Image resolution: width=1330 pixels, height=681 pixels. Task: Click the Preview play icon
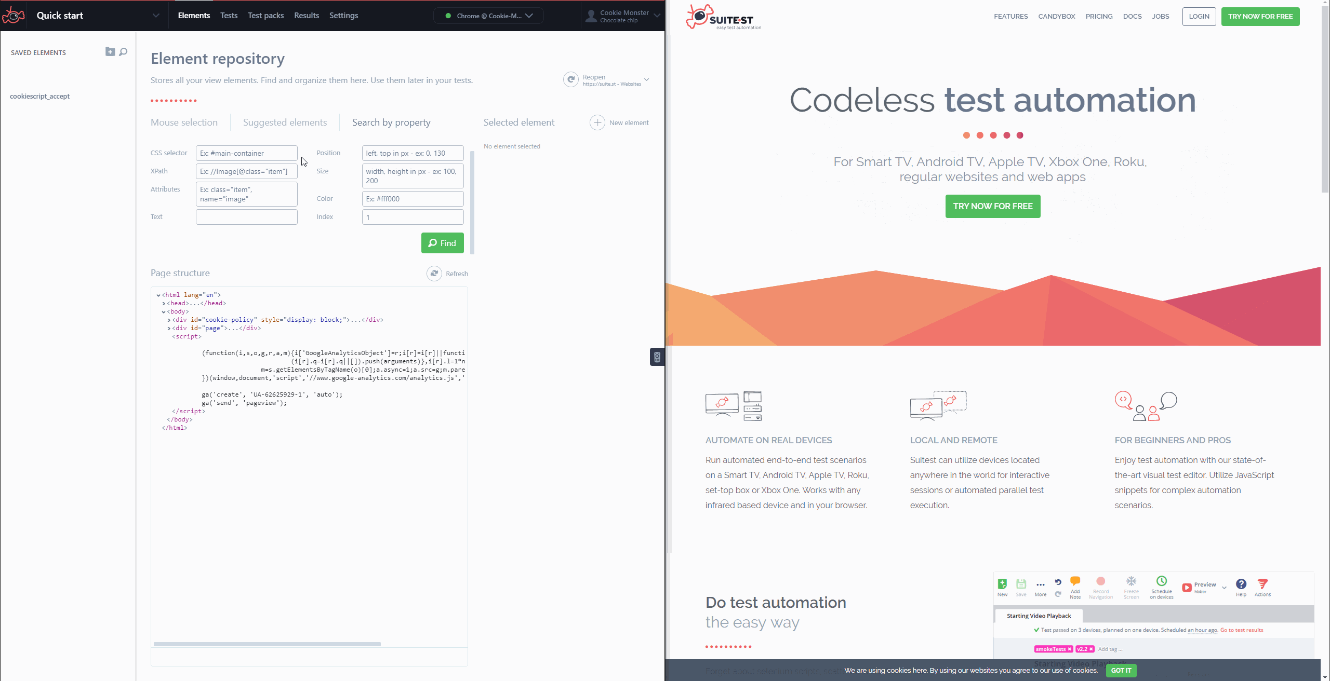click(x=1187, y=588)
